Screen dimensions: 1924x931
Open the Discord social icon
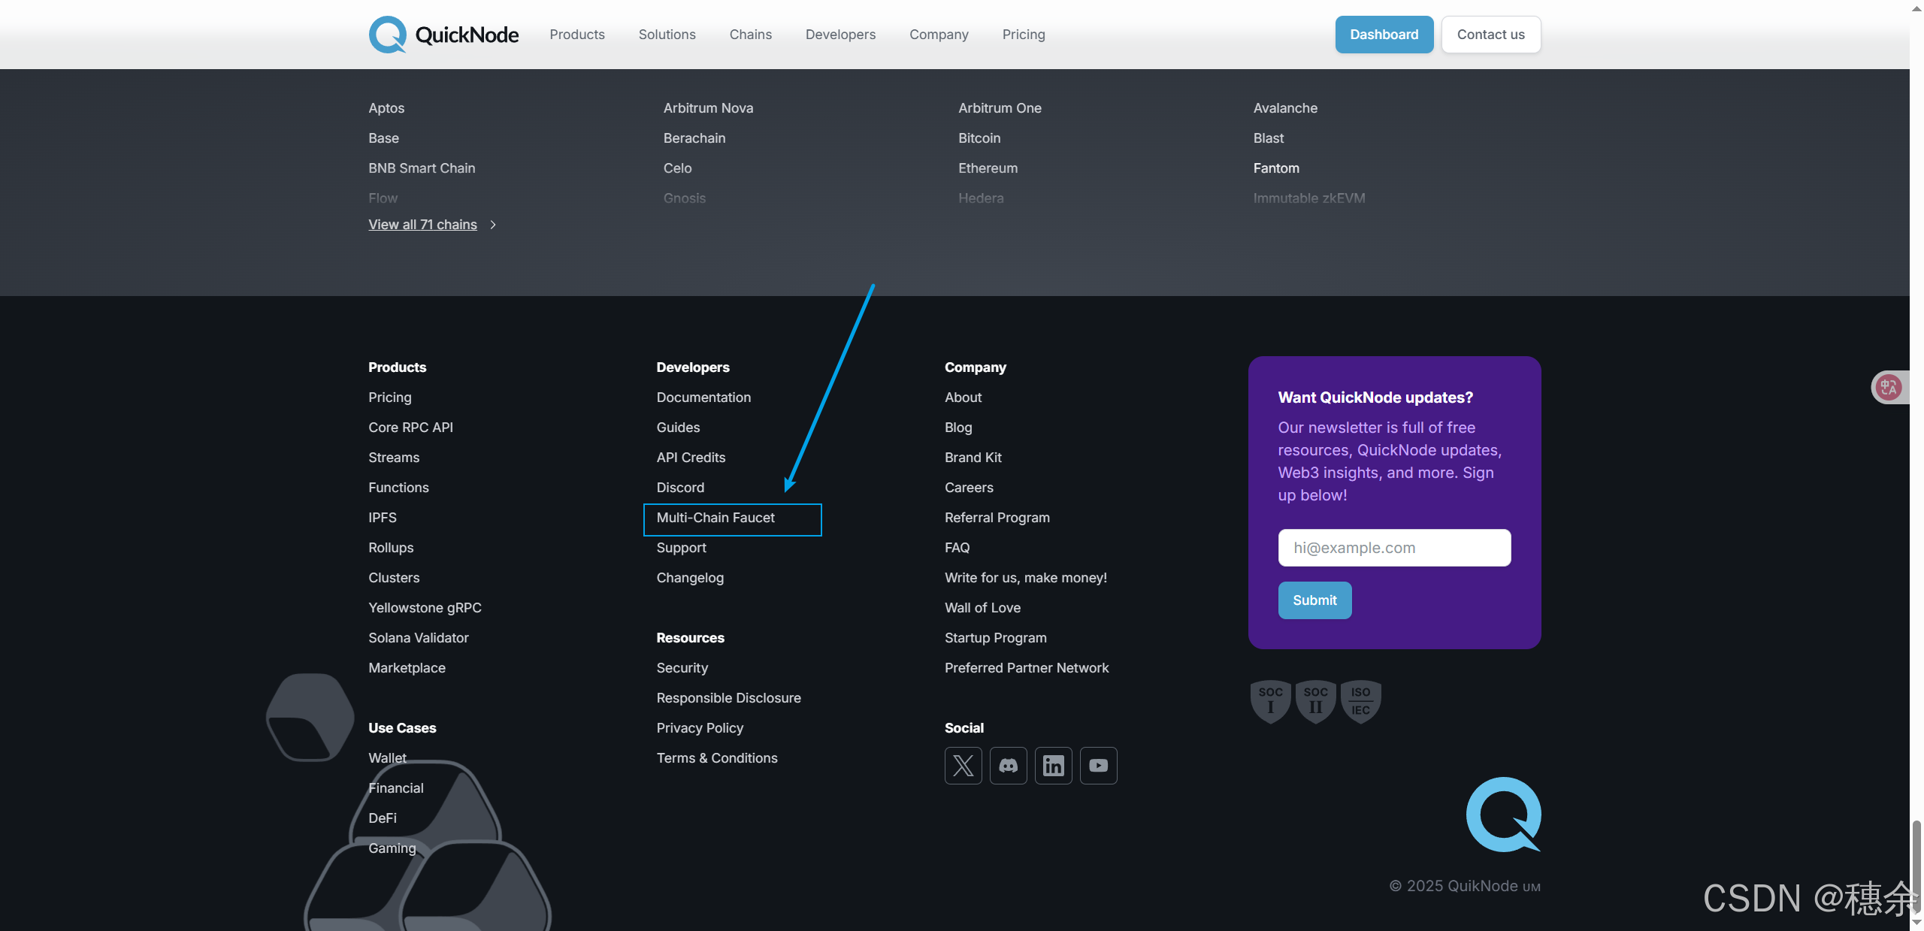(x=1008, y=766)
